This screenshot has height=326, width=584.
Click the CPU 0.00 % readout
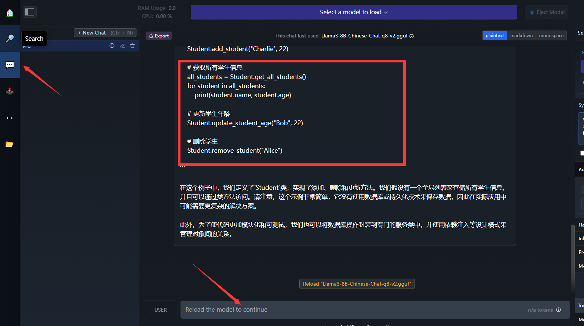point(157,16)
